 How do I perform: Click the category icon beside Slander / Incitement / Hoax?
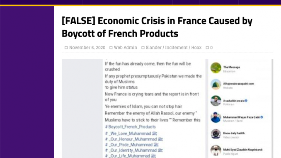pos(143,48)
